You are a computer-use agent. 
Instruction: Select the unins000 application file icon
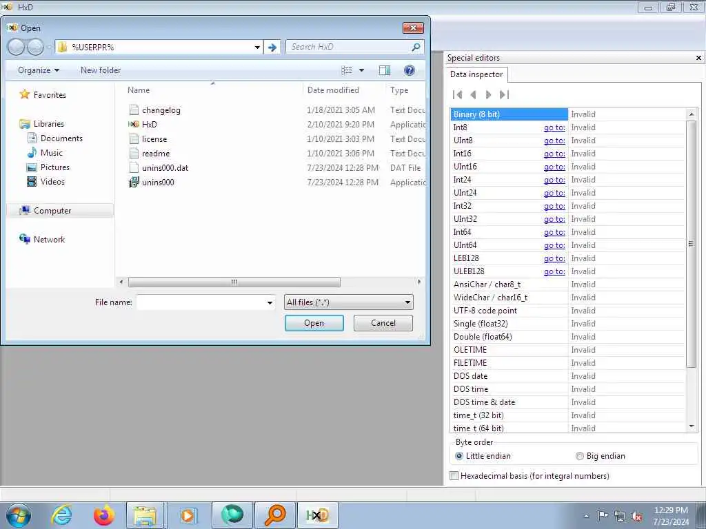(x=134, y=182)
